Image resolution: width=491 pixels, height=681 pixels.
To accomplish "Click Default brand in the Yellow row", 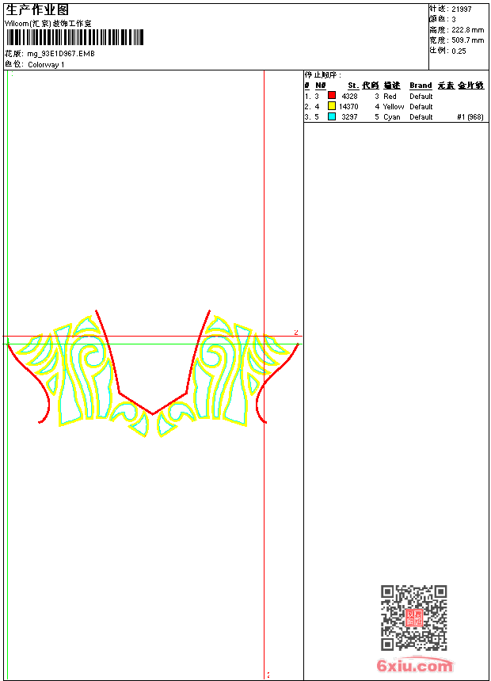I will 421,107.
